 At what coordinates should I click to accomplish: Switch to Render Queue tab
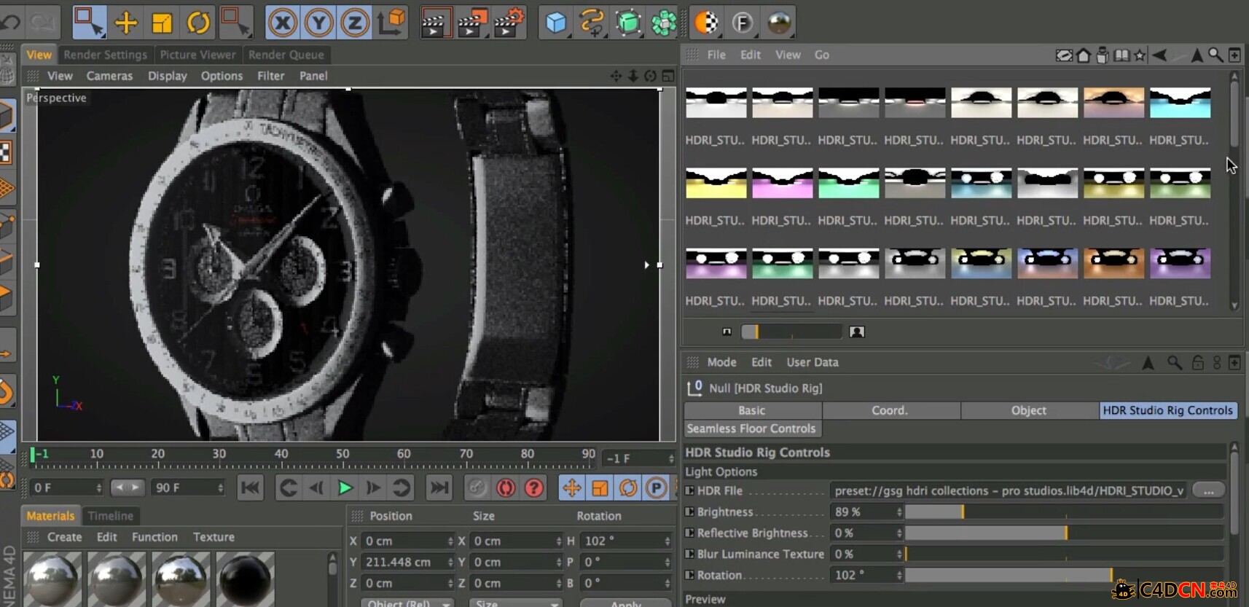(x=286, y=55)
